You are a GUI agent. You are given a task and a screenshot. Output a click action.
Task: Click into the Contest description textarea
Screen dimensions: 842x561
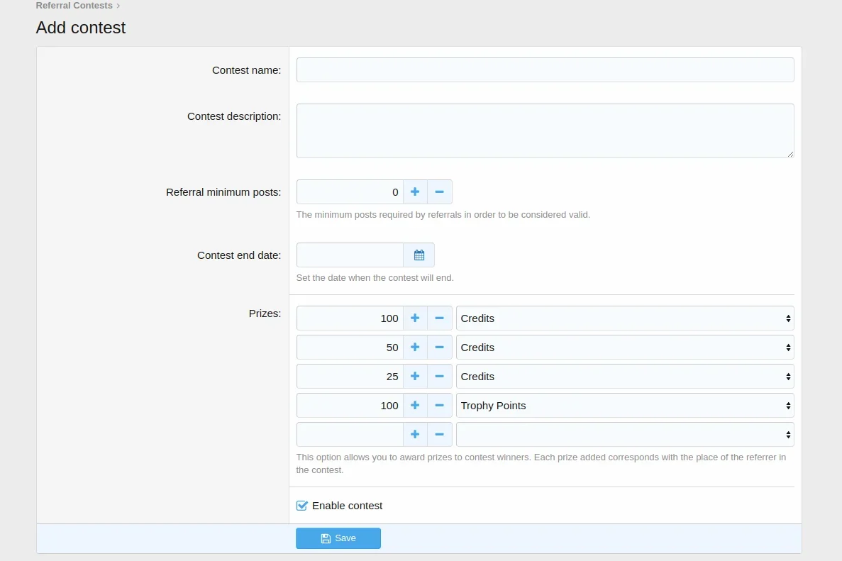coord(545,130)
